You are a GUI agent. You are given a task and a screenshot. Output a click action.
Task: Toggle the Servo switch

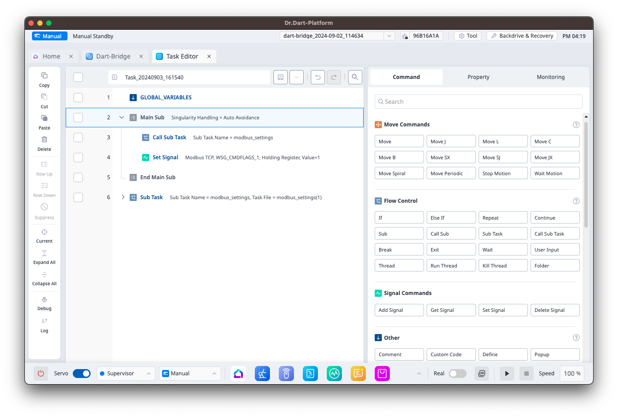(x=82, y=374)
